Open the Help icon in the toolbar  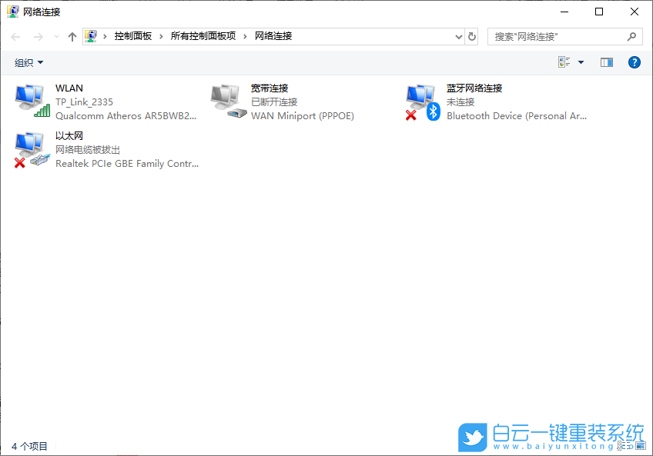(634, 62)
